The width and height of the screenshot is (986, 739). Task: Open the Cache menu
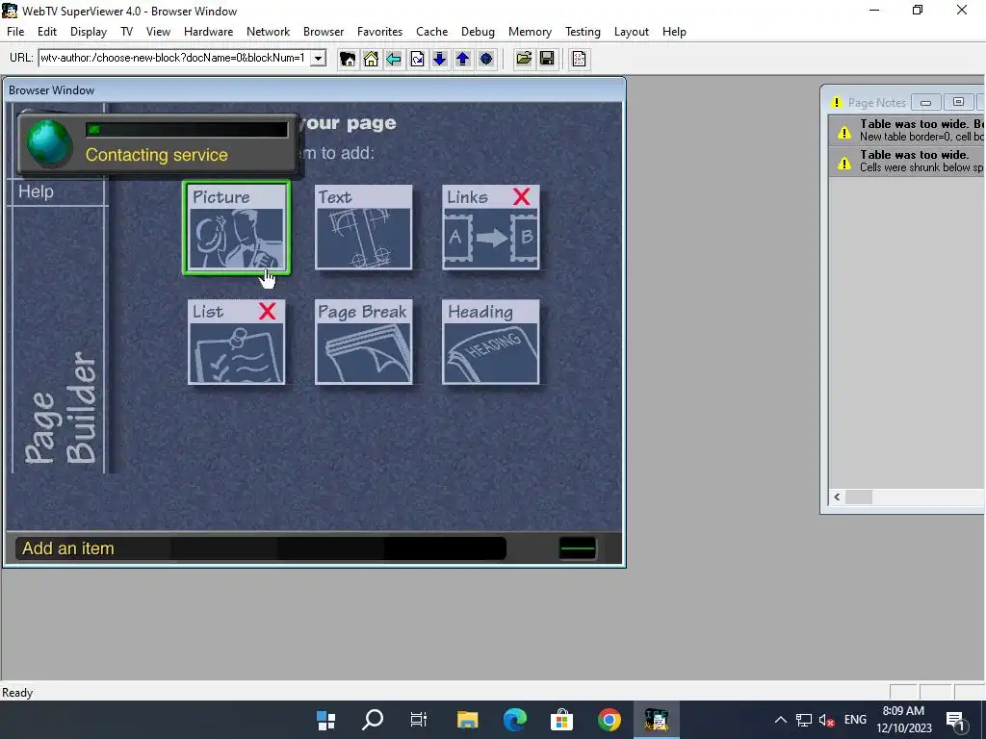432,32
